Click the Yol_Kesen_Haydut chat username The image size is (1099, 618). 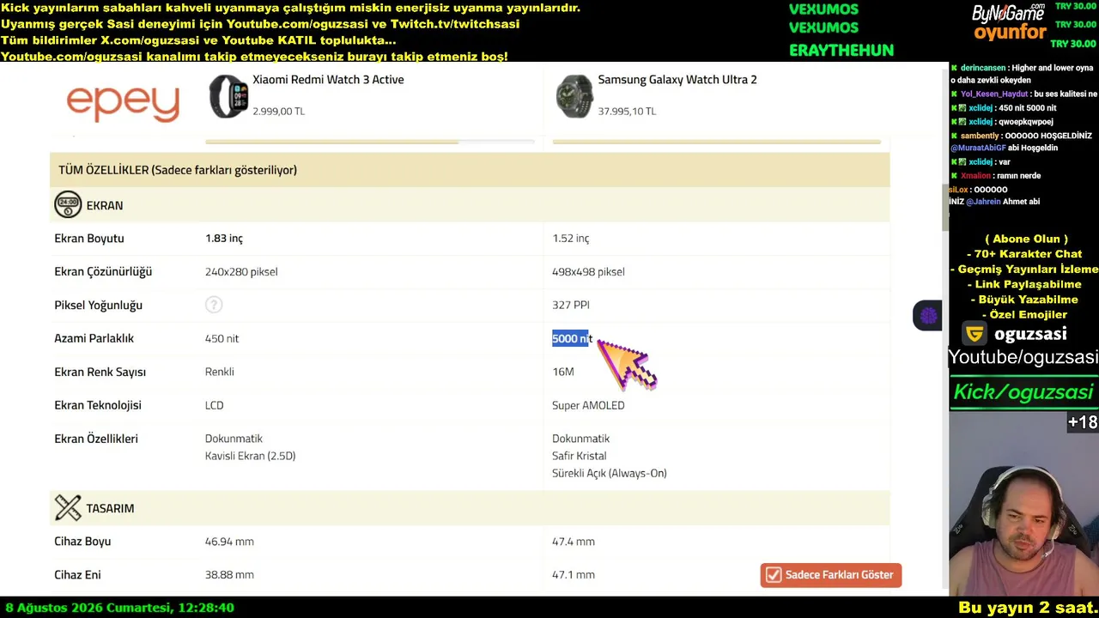point(994,94)
